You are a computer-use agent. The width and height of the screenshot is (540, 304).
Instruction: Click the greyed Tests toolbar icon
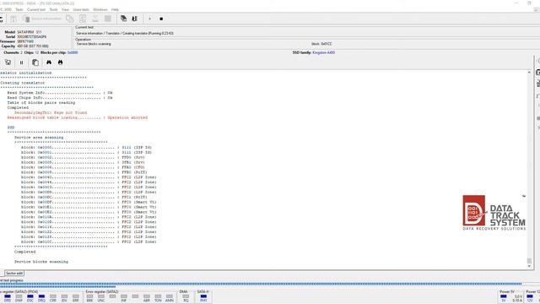point(95,19)
